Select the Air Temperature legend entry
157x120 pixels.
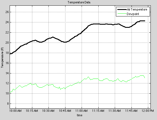tap(137, 9)
